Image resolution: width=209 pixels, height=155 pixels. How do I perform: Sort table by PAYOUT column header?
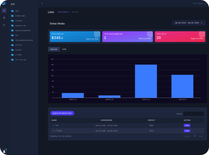click(152, 120)
